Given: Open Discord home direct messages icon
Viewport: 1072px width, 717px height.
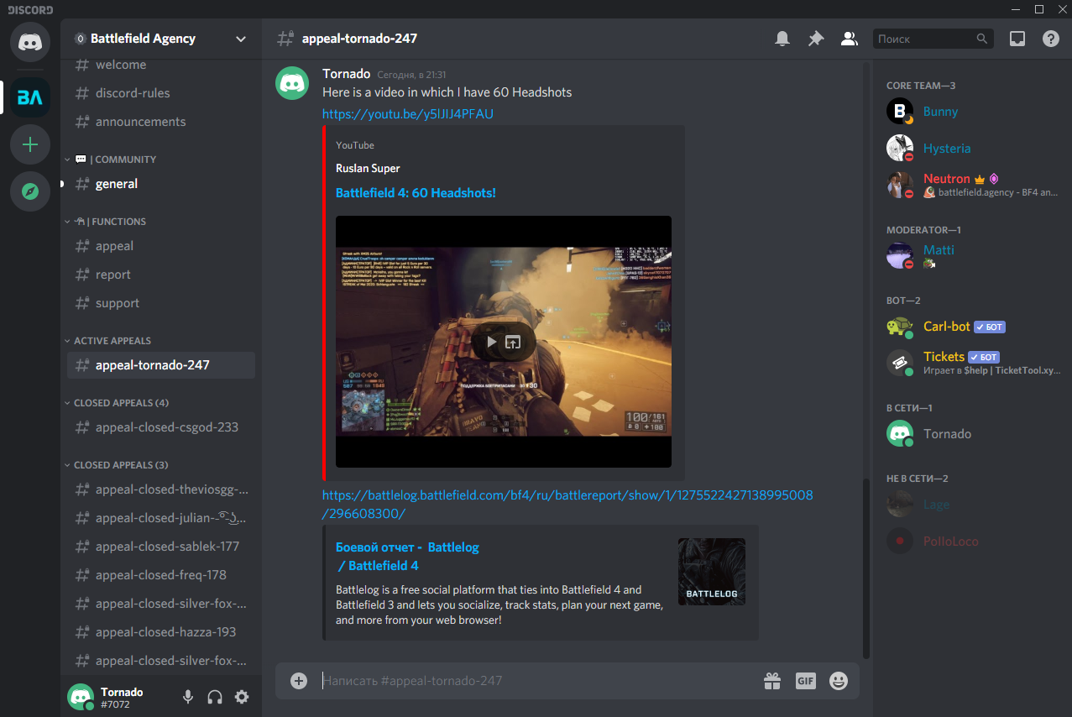Looking at the screenshot, I should point(30,41).
